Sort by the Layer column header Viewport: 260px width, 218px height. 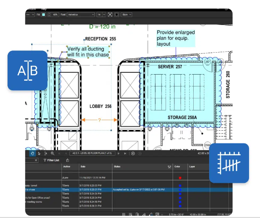(x=192, y=167)
